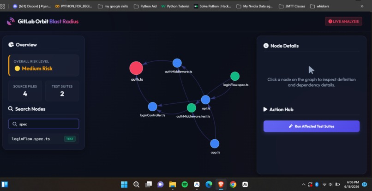
Task: Click the volume tray icon
Action: (x=331, y=185)
